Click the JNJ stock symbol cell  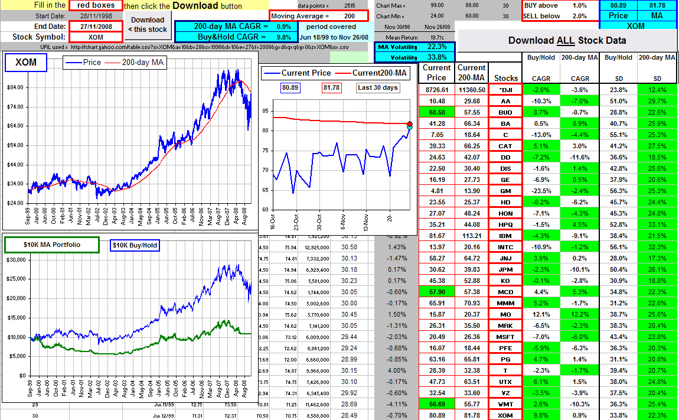pos(505,258)
